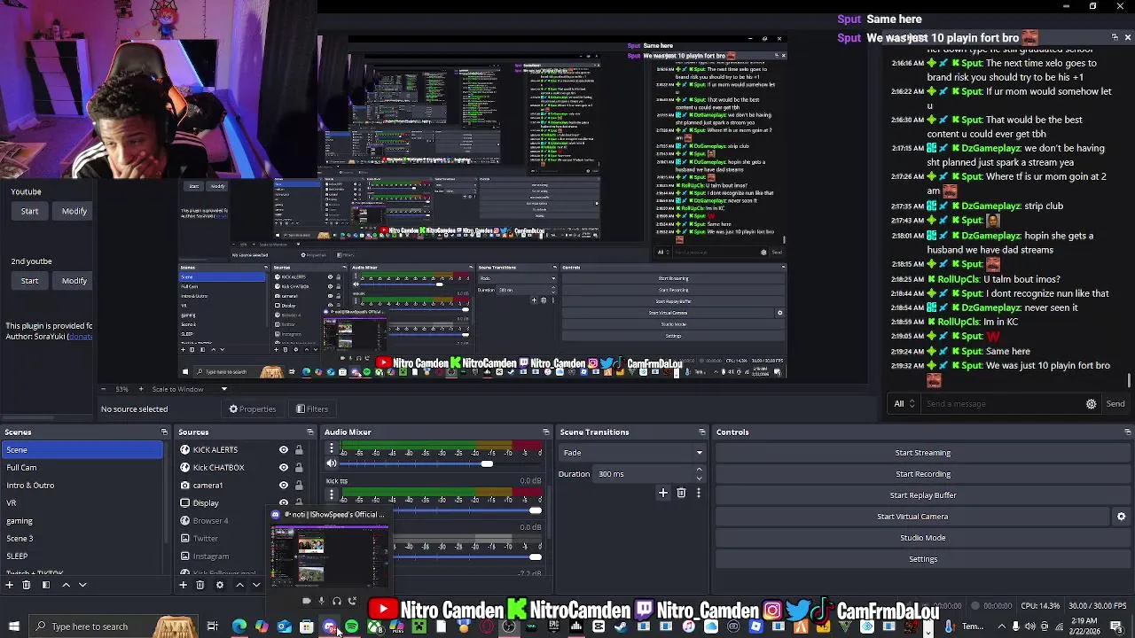Click Start Virtual Camera
The image size is (1135, 638).
pos(912,517)
